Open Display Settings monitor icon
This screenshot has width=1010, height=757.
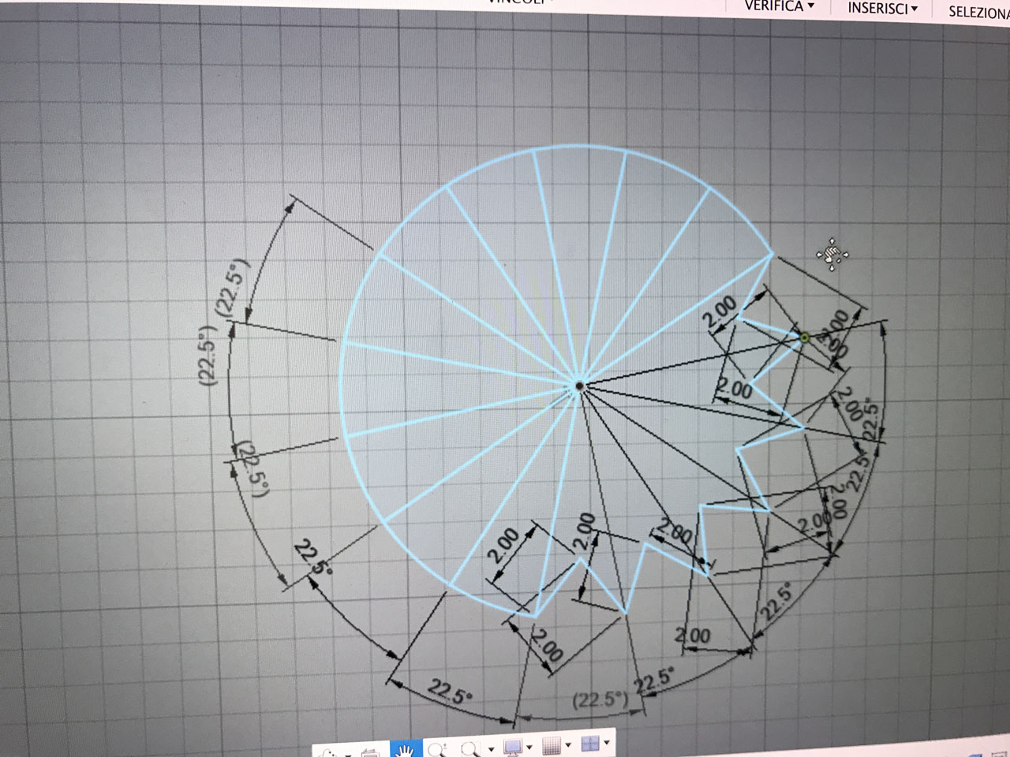[514, 748]
